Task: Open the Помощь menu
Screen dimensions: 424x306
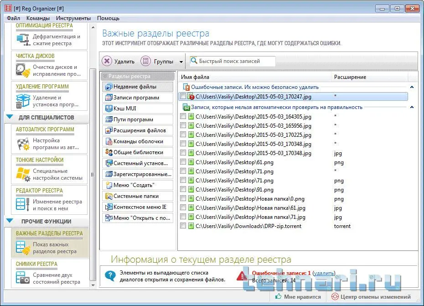Action: pos(108,18)
